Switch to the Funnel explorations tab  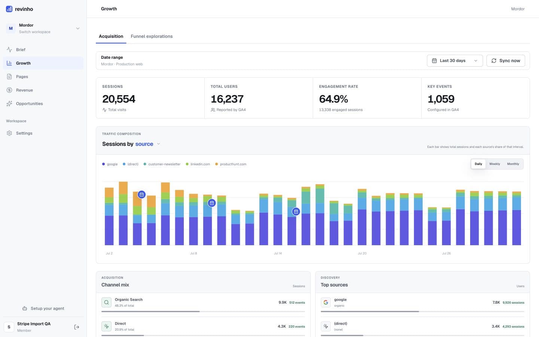tap(152, 36)
